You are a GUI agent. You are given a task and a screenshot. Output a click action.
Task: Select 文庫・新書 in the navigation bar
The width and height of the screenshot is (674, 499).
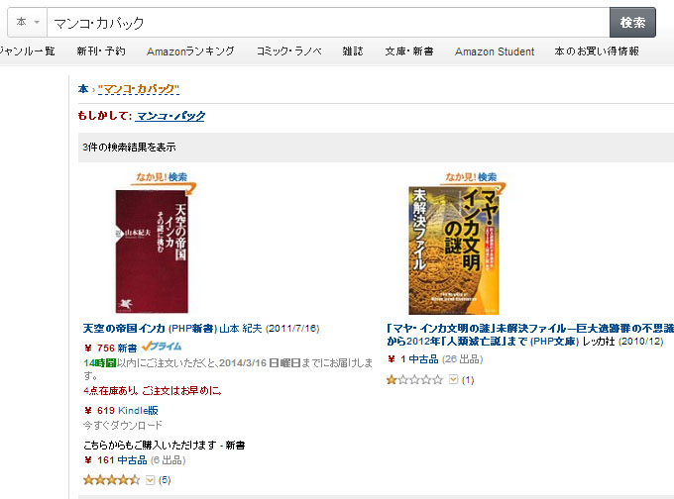[409, 51]
